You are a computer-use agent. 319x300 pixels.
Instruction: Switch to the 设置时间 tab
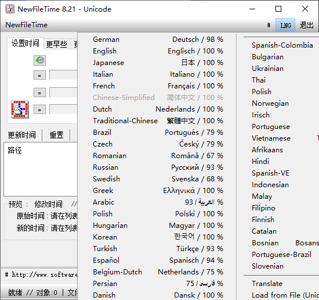click(x=26, y=43)
